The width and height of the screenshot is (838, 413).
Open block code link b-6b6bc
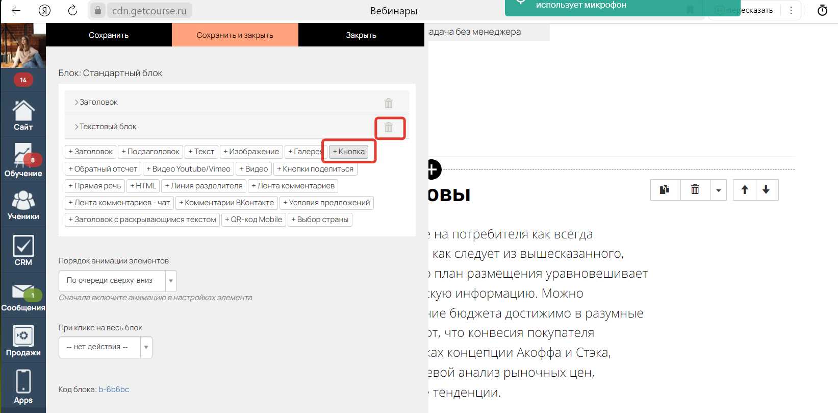[x=114, y=390]
